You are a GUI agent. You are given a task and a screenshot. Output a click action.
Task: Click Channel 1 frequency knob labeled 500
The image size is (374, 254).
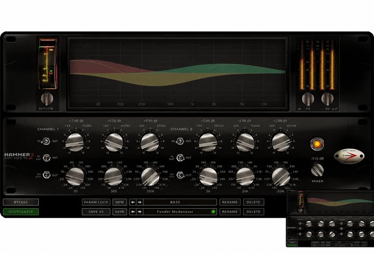pos(114,177)
